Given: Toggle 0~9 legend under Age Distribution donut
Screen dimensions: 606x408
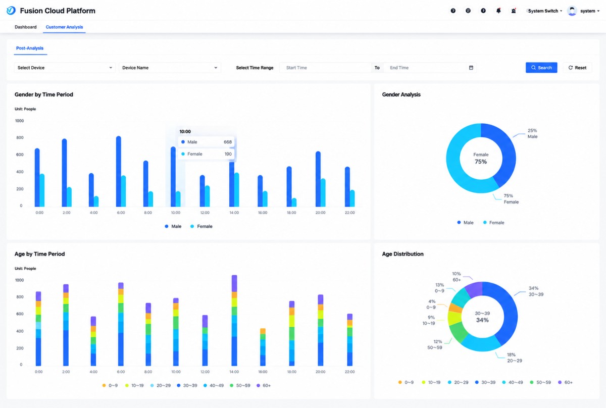Looking at the screenshot, I should [x=406, y=382].
